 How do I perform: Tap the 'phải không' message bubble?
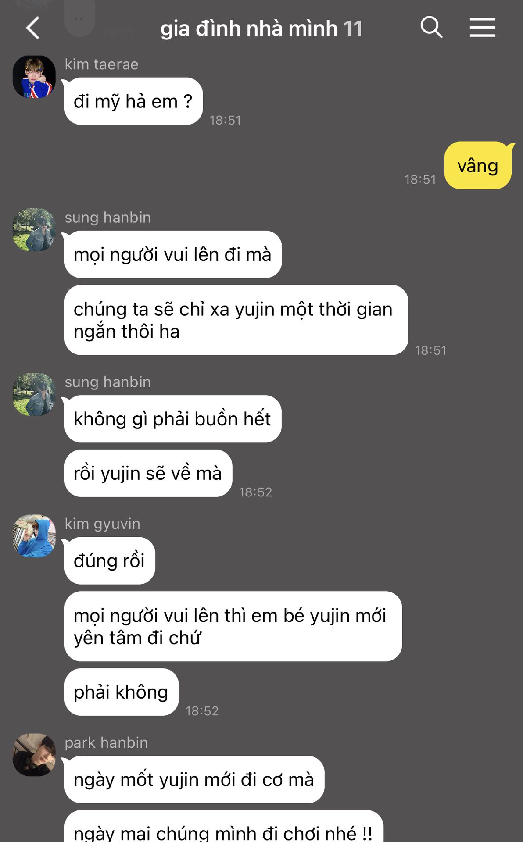click(122, 692)
